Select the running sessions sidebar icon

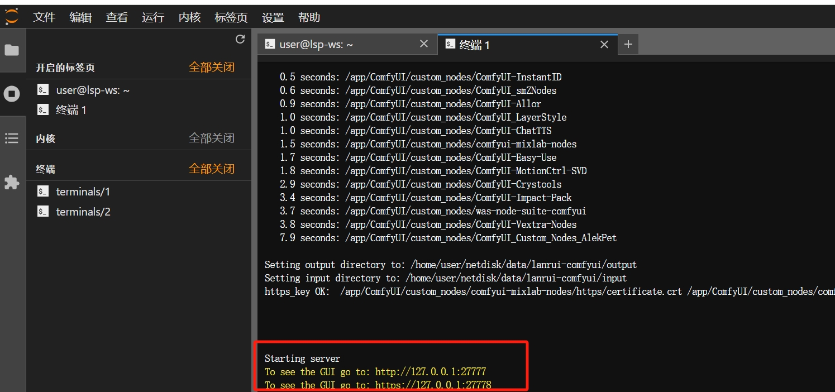click(12, 94)
